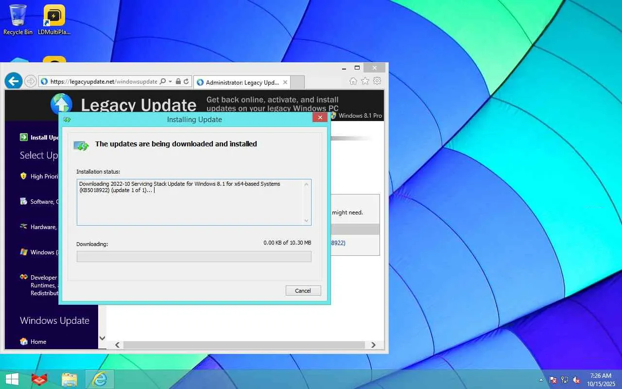Screen dimensions: 622x389
Task: Click the Windows 8.1 Pro flag icon
Action: coord(333,116)
